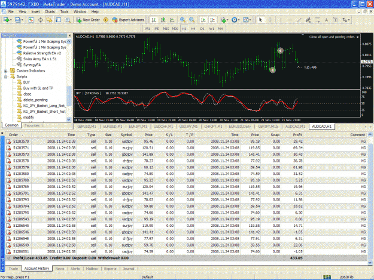Zoom in on the chart
This screenshot has height=280, width=374.
click(x=183, y=20)
